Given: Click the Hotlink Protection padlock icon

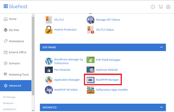Looking at the screenshot, I should click(x=49, y=30).
